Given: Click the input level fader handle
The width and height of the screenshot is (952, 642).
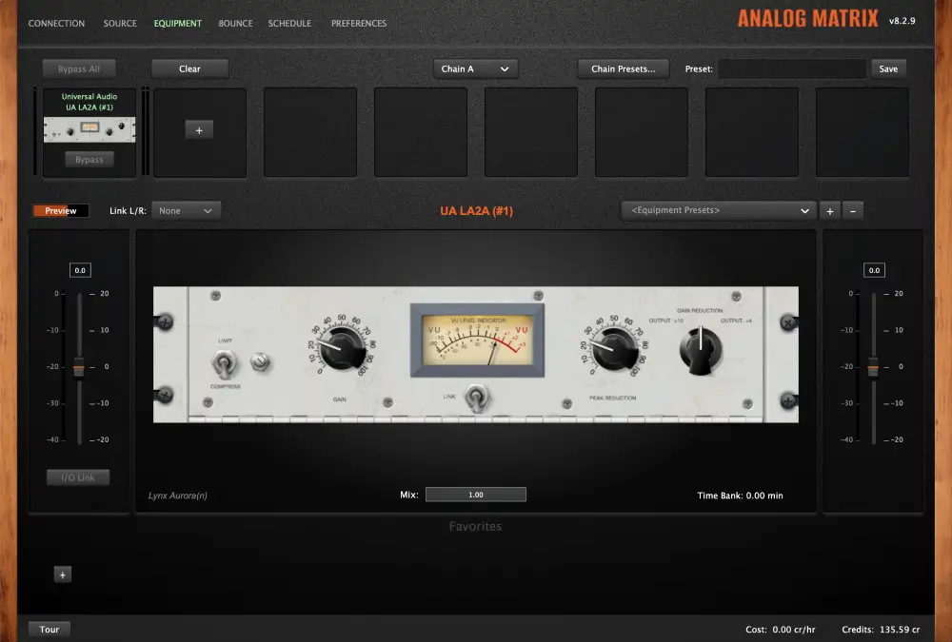Looking at the screenshot, I should pyautogui.click(x=79, y=367).
